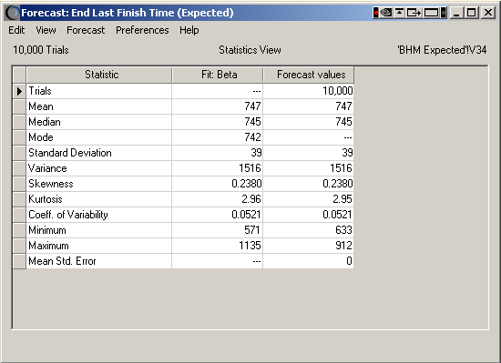Select the Median row header box
This screenshot has height=363, width=501.
pyautogui.click(x=19, y=122)
